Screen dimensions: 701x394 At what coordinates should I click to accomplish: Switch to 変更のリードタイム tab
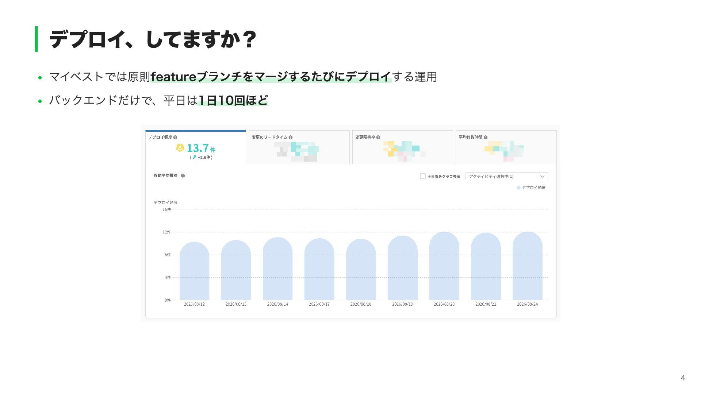(298, 147)
